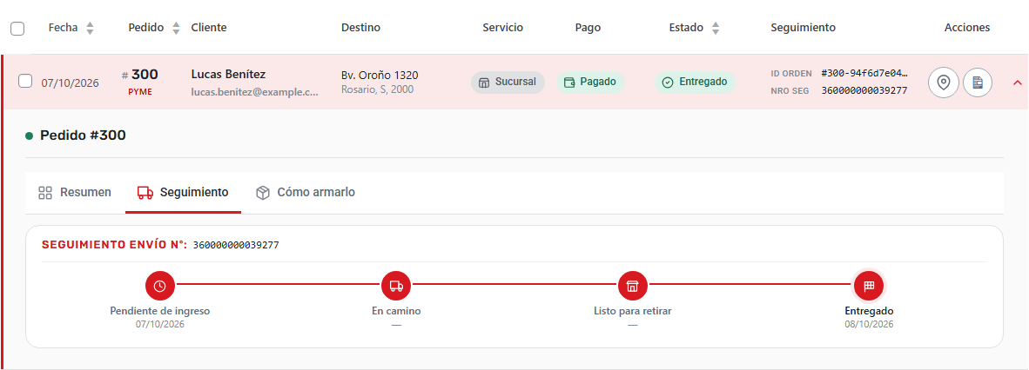Click the Pedido #300 heading
The height and width of the screenshot is (370, 1029).
pos(84,135)
